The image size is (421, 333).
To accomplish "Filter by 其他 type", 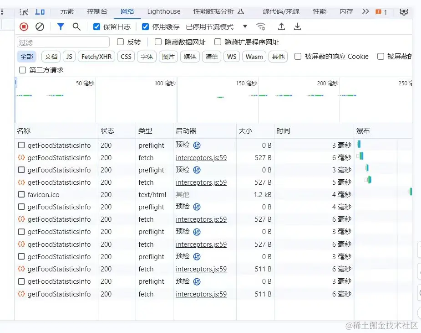I will tap(278, 57).
